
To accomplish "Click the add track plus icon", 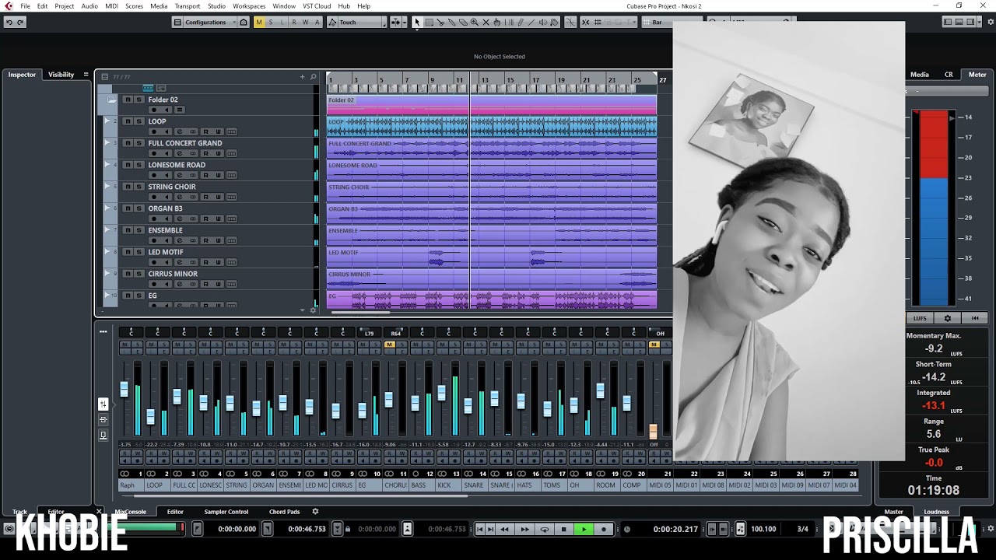I will click(303, 76).
